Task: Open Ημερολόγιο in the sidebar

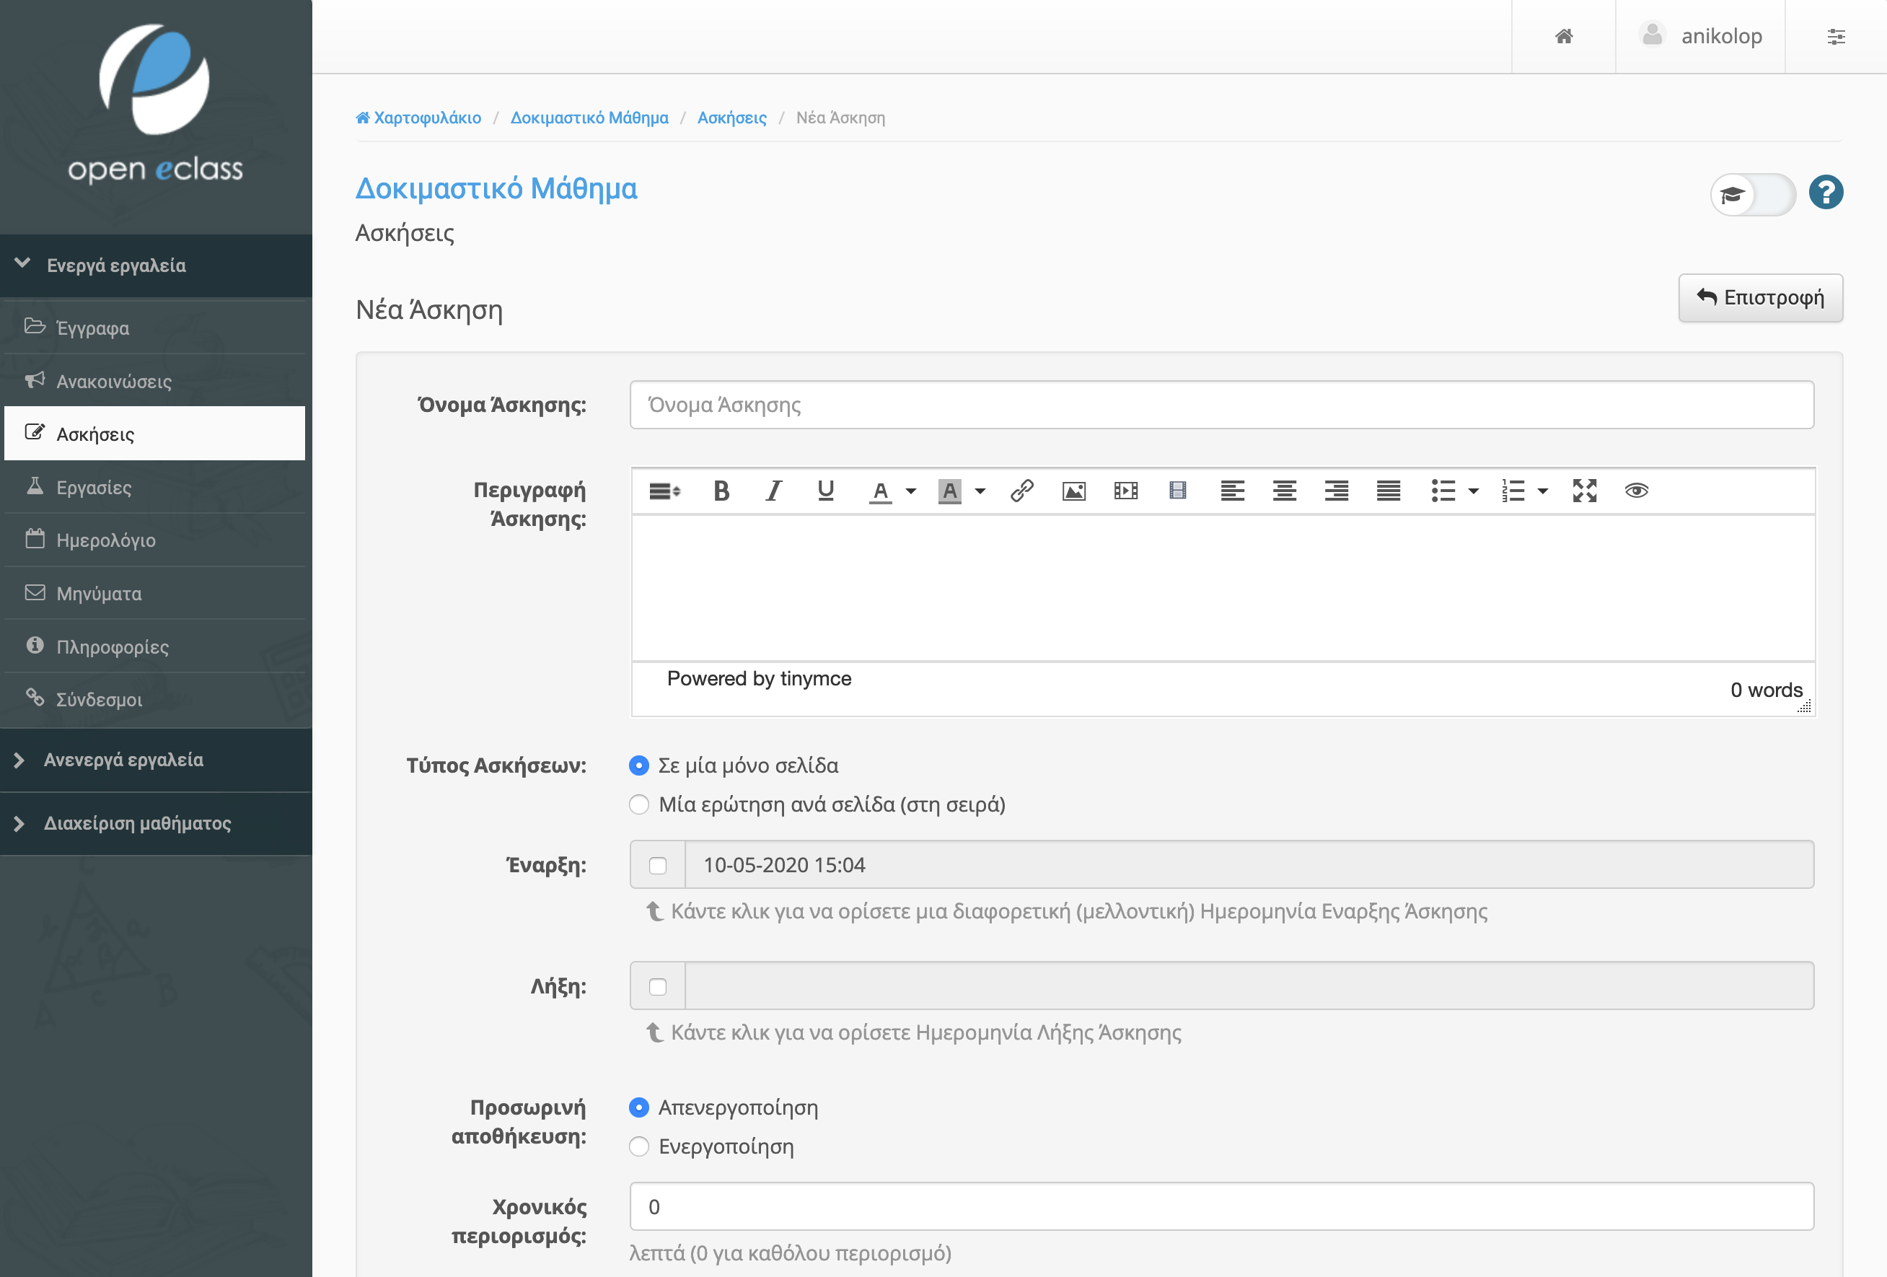Action: click(x=155, y=540)
